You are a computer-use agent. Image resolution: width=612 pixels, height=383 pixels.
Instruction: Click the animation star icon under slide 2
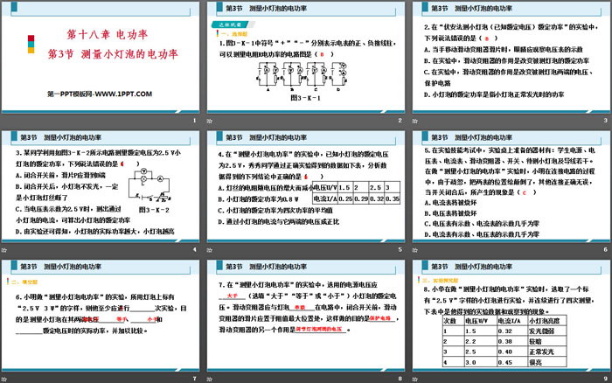click(210, 121)
